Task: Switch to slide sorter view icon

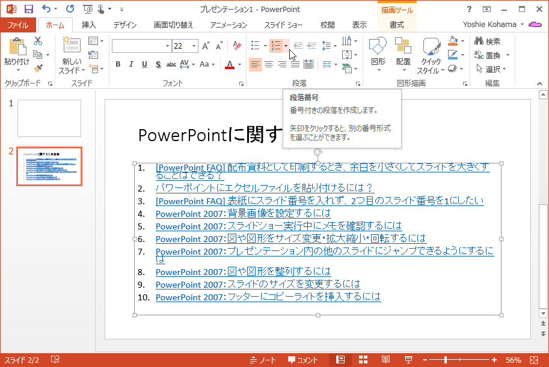Action: click(x=363, y=360)
